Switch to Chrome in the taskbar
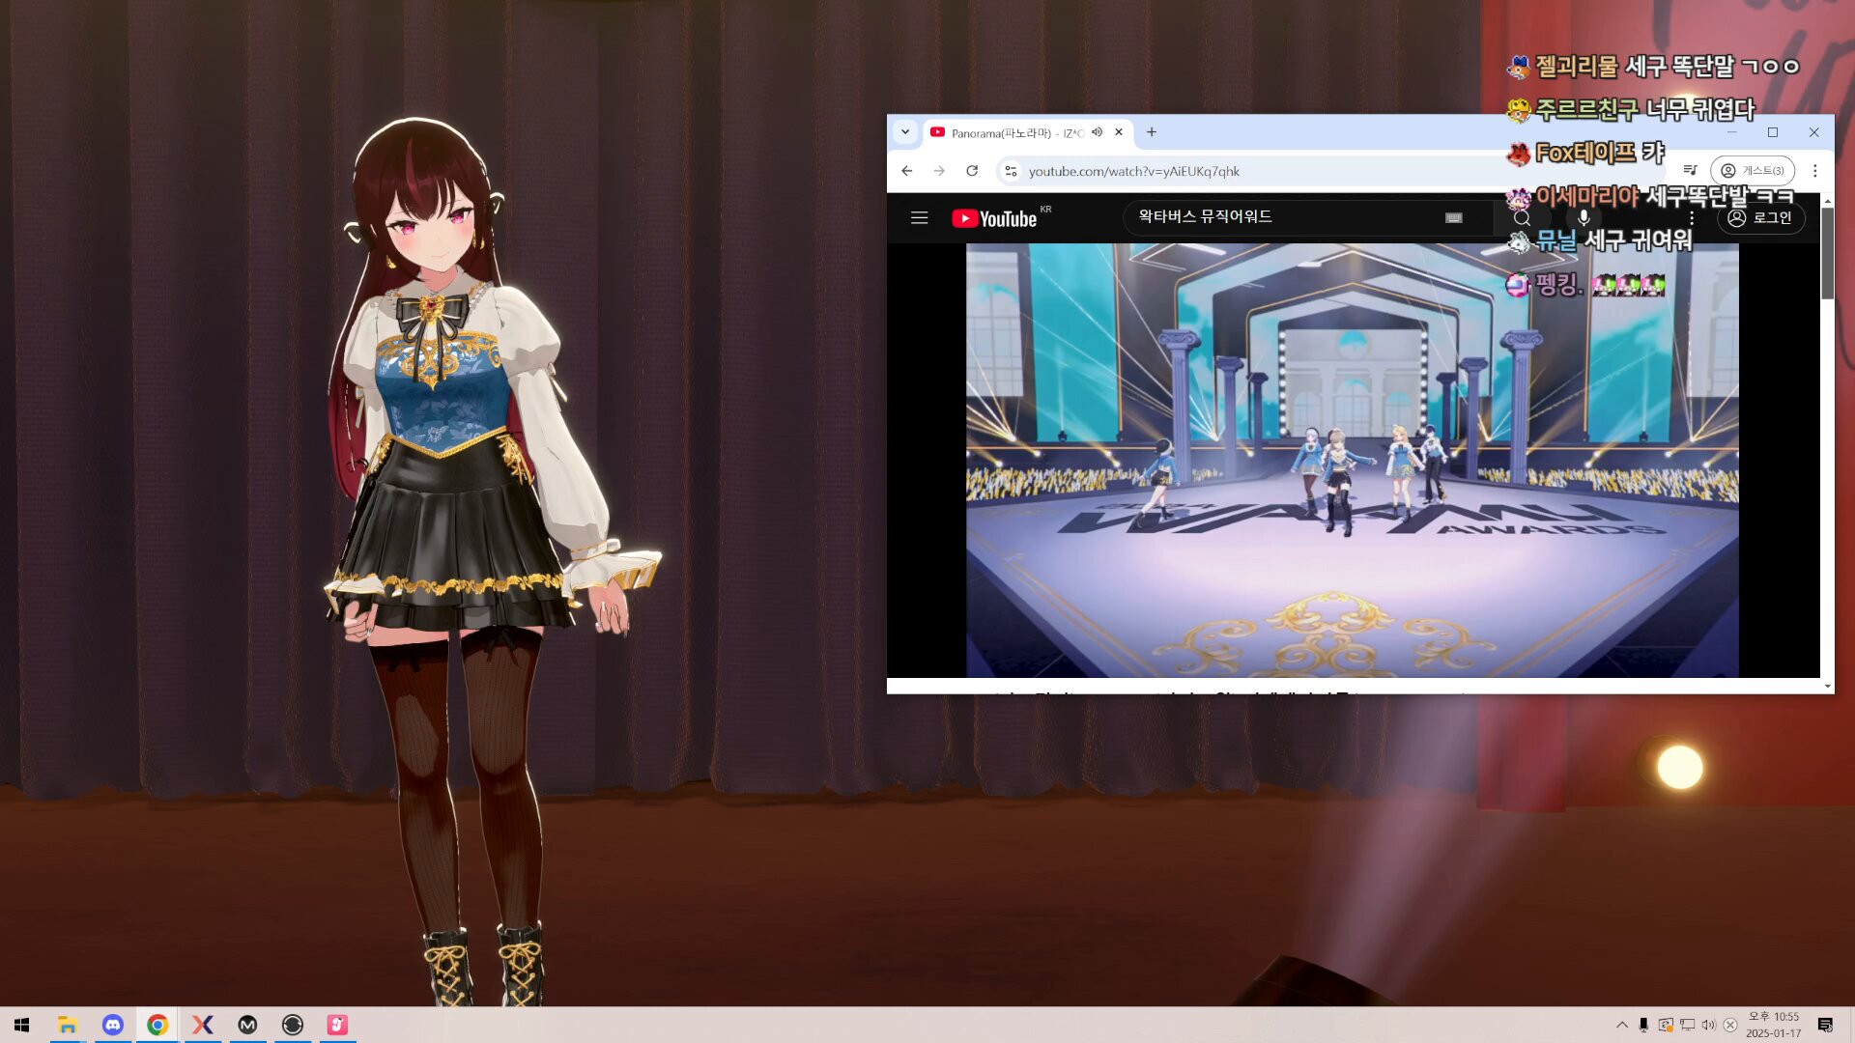The image size is (1855, 1043). [157, 1025]
